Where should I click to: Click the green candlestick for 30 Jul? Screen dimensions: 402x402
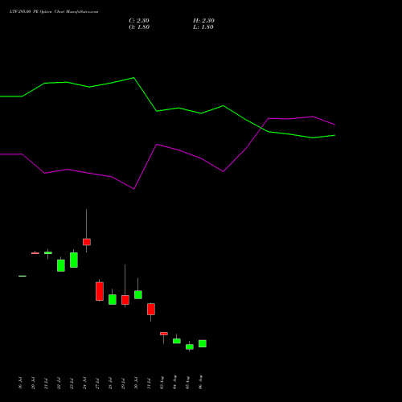[x=138, y=294]
